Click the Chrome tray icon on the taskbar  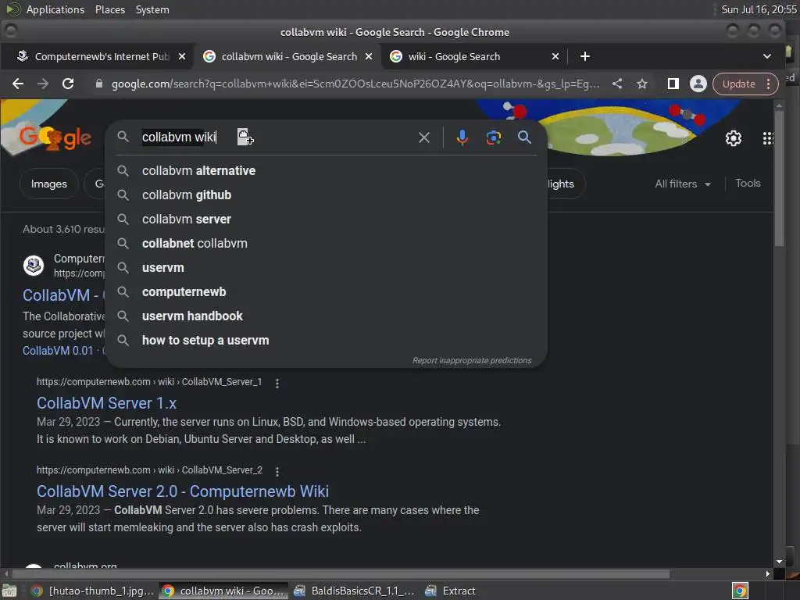pyautogui.click(x=740, y=591)
